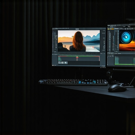Click the woman-at-lake video preview on left monitor
Screen dimensions: 135x135
79,41
